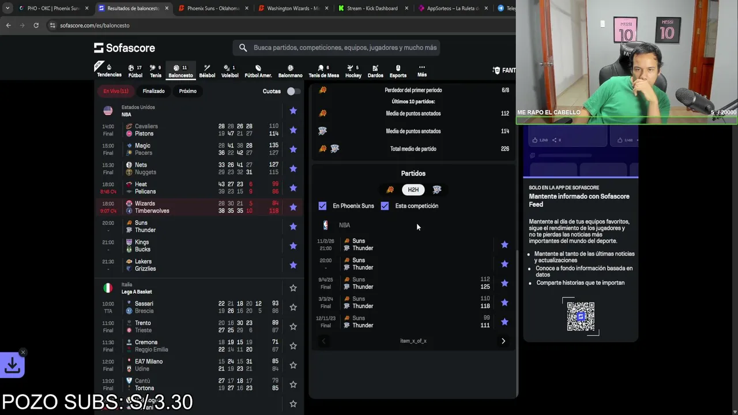The height and width of the screenshot is (415, 738).
Task: Toggle the Cuotas switch
Action: (293, 91)
